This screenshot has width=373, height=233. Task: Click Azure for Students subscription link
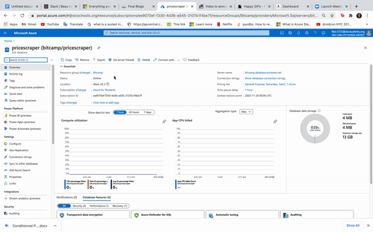pos(104,90)
